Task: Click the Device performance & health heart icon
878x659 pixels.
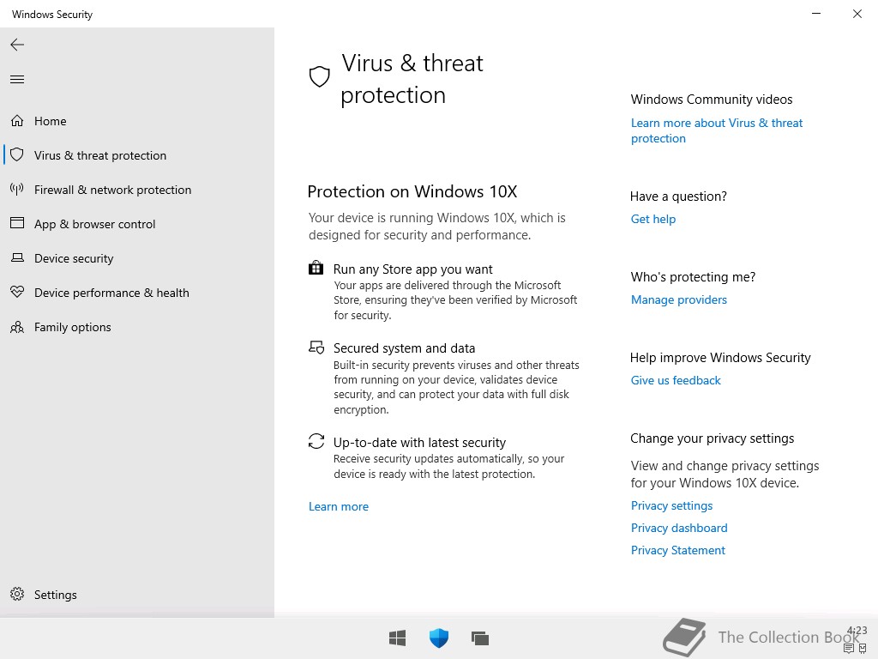Action: (17, 292)
